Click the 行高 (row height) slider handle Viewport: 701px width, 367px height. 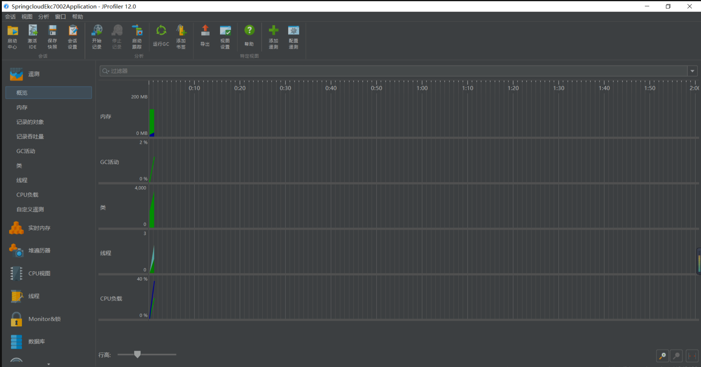pos(137,354)
